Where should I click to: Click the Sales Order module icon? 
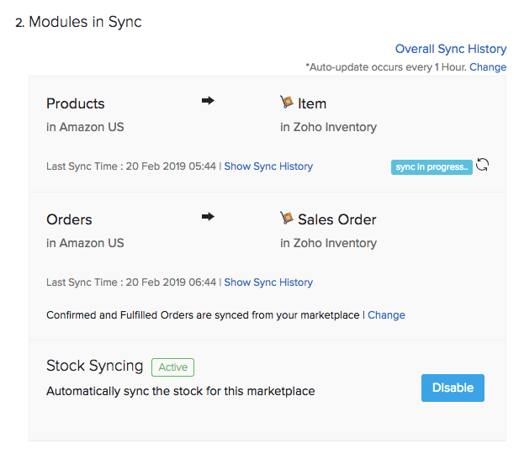tap(287, 219)
